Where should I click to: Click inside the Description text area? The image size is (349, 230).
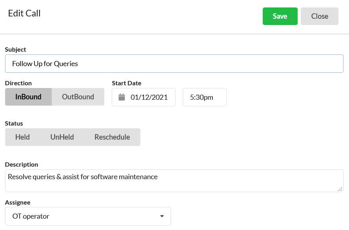174,181
